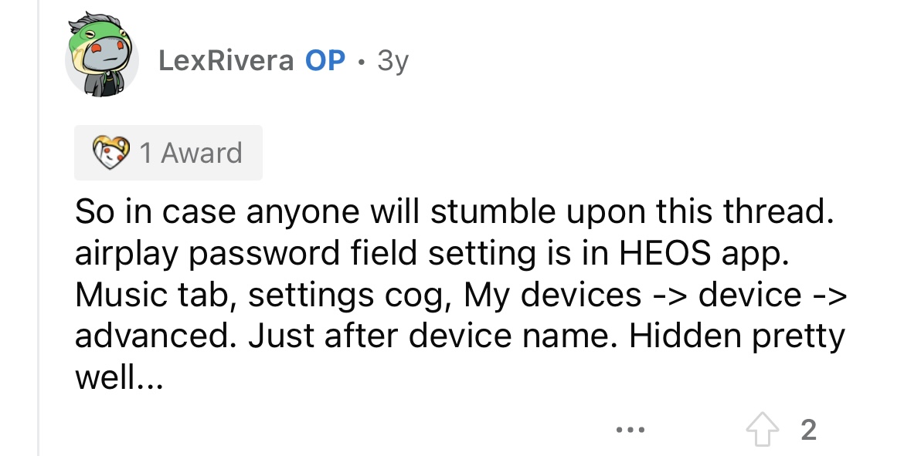Click the final "well..." line of comment
This screenshot has height=456, width=904.
tap(119, 377)
